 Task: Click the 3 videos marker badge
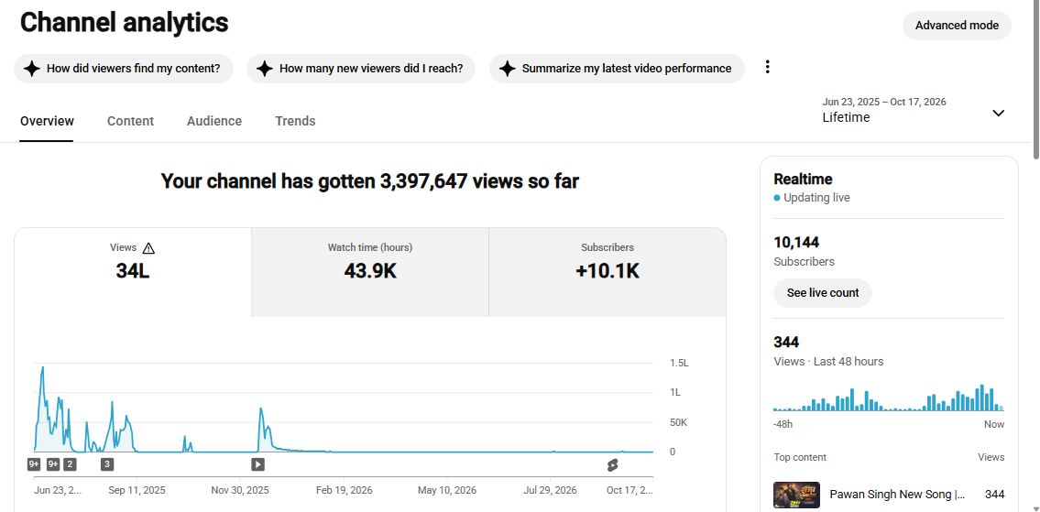[107, 464]
